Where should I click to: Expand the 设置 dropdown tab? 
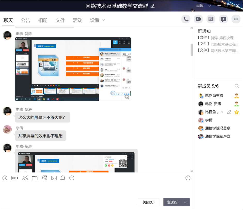pos(97,20)
